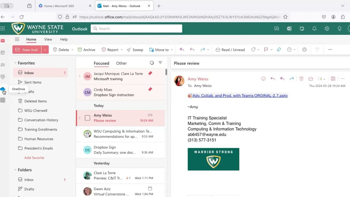Image resolution: width=350 pixels, height=197 pixels.
Task: Collapse the Favorites section
Action: click(x=15, y=63)
